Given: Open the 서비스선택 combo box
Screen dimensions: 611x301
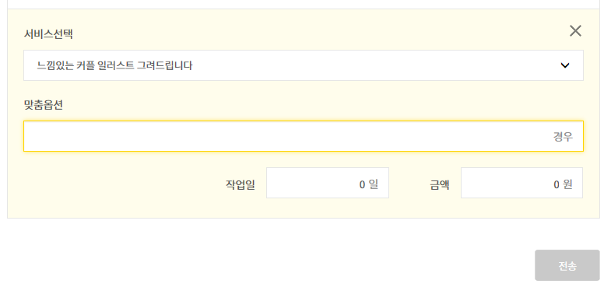Looking at the screenshot, I should pyautogui.click(x=304, y=65).
